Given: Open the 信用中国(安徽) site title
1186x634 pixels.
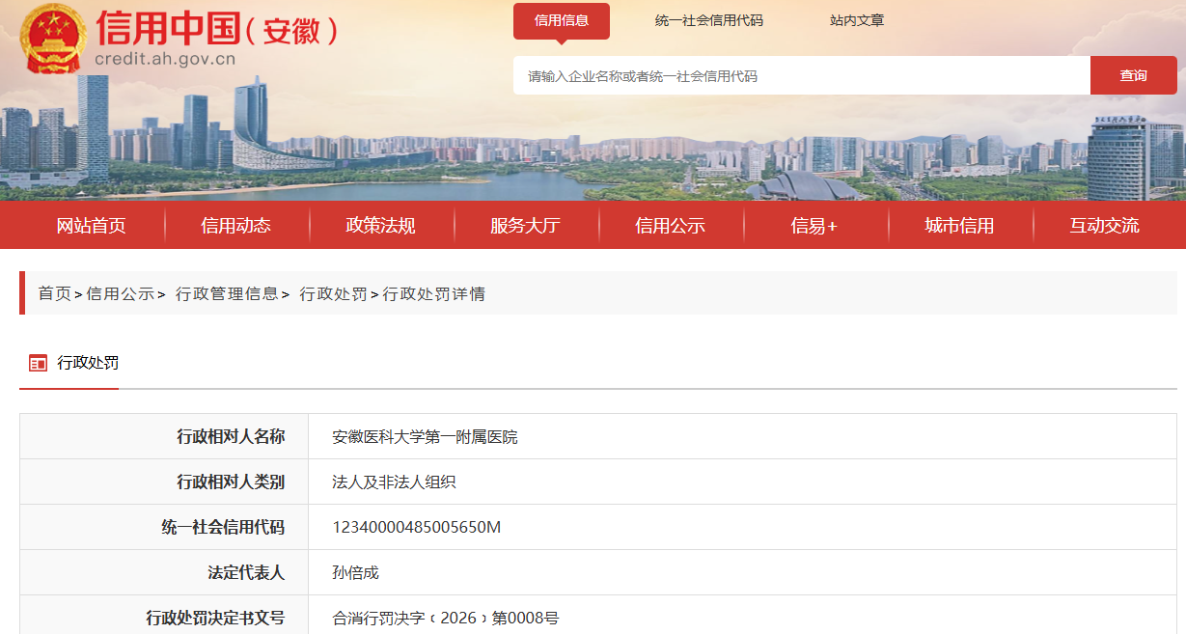Looking at the screenshot, I should point(216,29).
